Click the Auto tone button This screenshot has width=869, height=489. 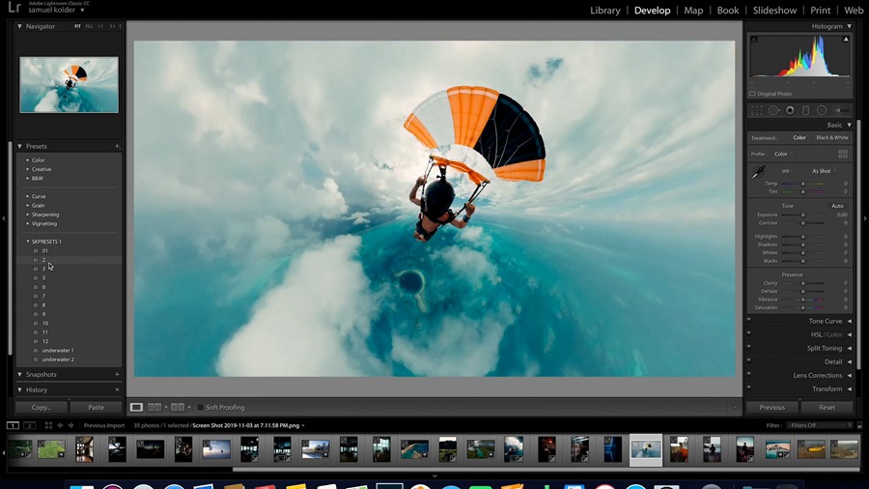coord(837,206)
